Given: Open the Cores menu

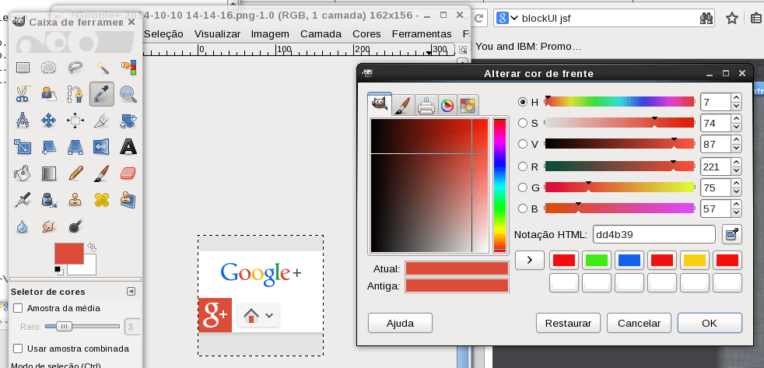Looking at the screenshot, I should (x=367, y=34).
